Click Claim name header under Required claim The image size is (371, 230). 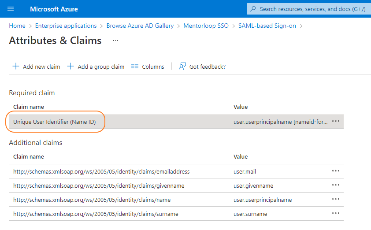(x=28, y=107)
